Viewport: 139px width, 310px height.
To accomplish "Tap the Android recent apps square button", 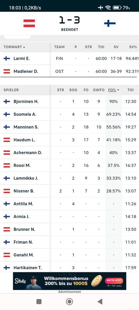I will point(39,301).
